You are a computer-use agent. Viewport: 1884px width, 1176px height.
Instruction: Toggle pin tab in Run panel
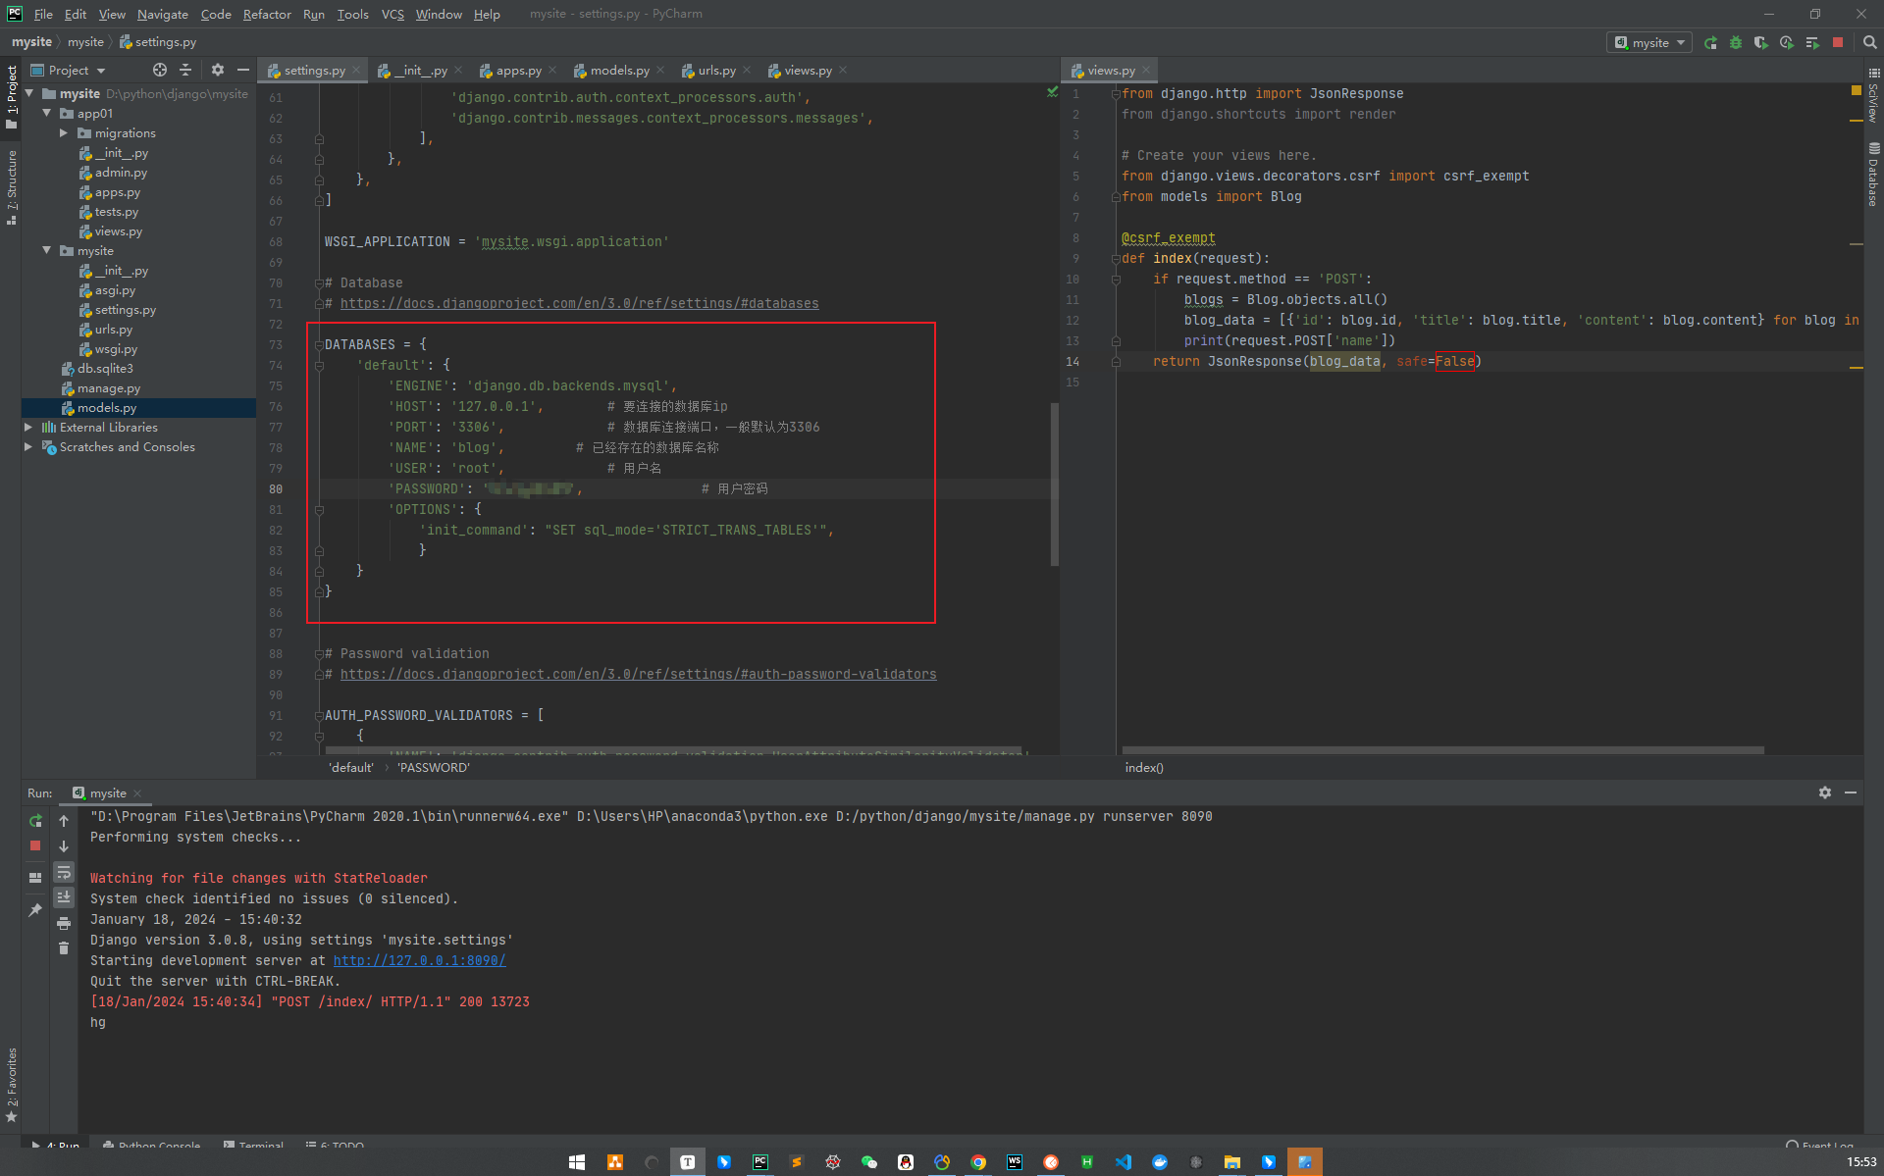(x=35, y=910)
